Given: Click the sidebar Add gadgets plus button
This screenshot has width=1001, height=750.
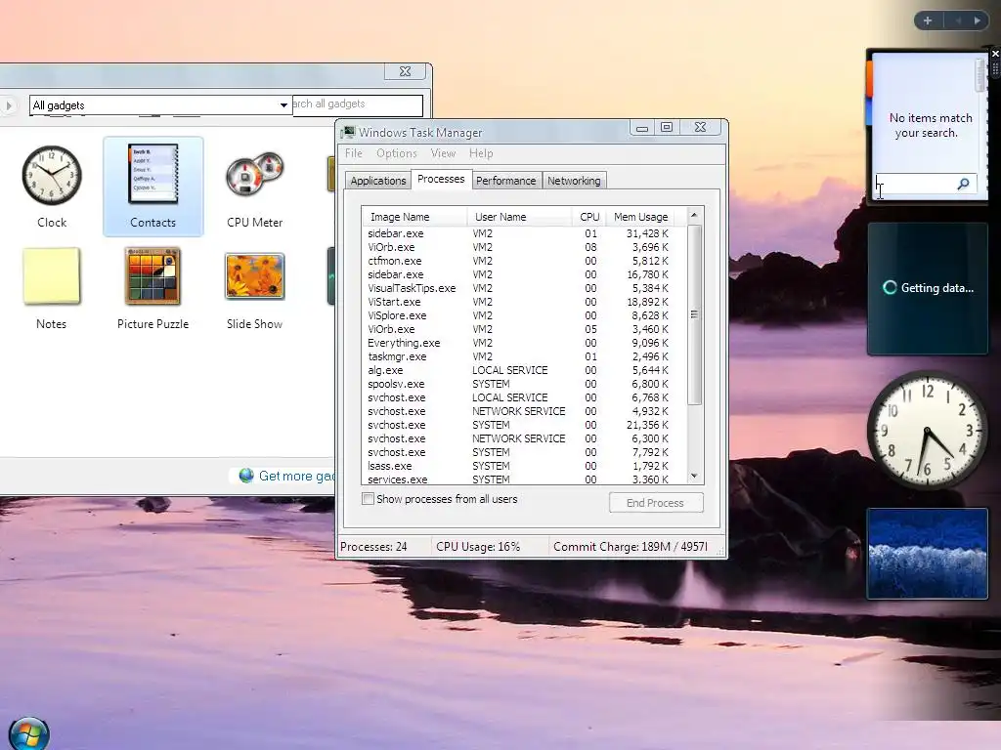Looking at the screenshot, I should click(x=928, y=21).
